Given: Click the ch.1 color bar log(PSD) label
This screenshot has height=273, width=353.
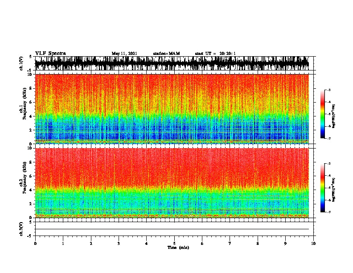Looking at the screenshot, I should click(x=334, y=116).
